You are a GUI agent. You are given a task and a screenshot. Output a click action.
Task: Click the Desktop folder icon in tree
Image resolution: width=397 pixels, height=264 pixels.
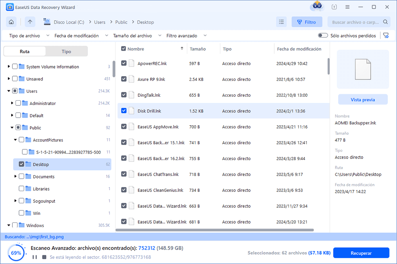click(x=28, y=165)
